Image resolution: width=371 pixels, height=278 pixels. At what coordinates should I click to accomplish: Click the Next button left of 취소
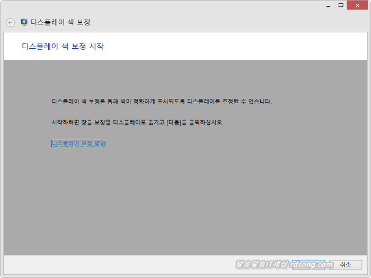[x=308, y=264]
